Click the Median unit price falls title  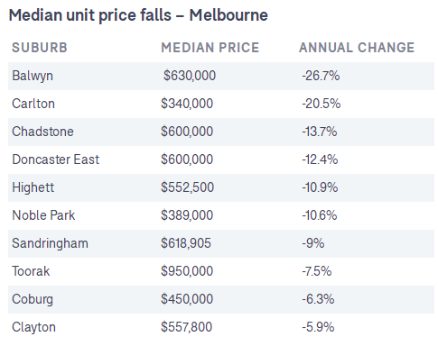pyautogui.click(x=138, y=15)
